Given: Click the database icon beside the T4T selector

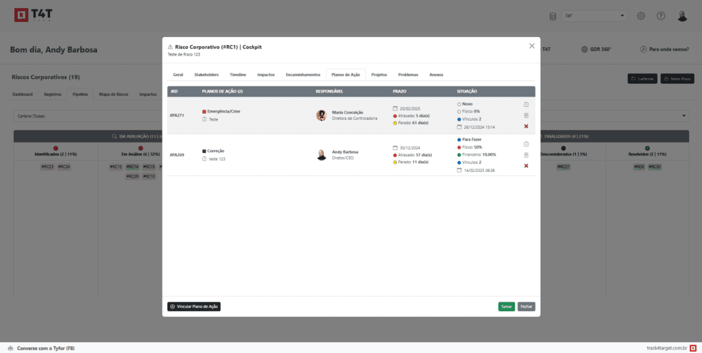Looking at the screenshot, I should (x=553, y=16).
